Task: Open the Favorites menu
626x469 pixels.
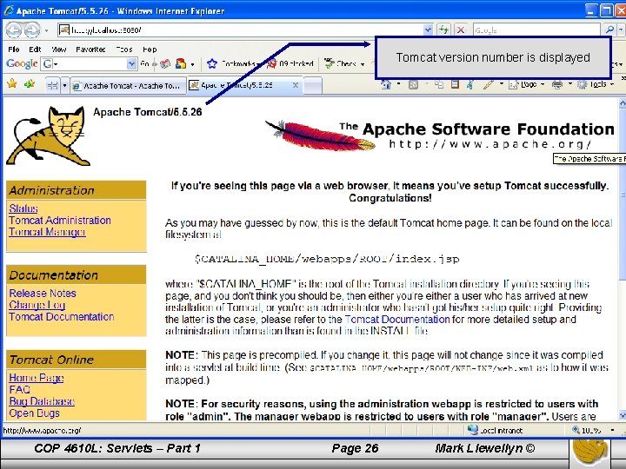Action: (90, 50)
